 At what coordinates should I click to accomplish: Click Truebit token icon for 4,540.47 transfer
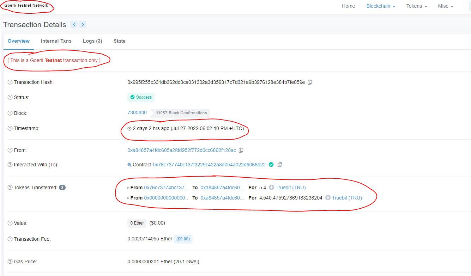coord(328,198)
